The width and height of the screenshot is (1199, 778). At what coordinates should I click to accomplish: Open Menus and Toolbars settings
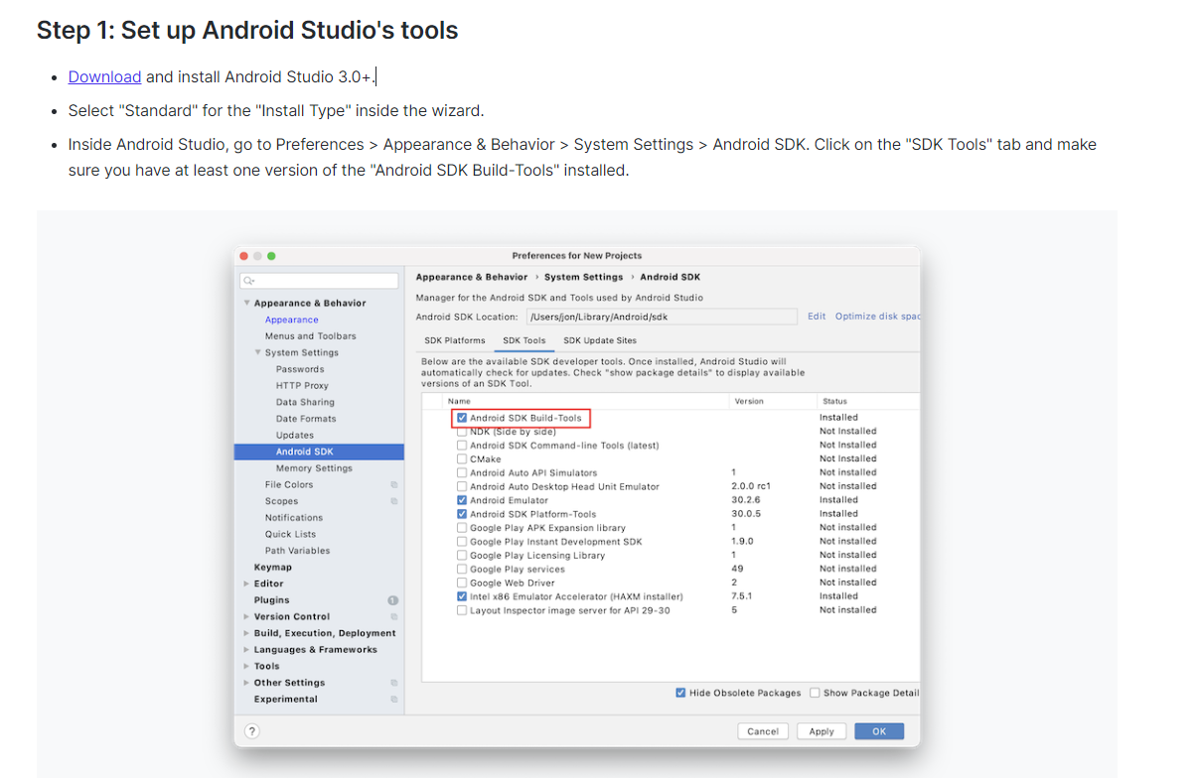pos(310,336)
